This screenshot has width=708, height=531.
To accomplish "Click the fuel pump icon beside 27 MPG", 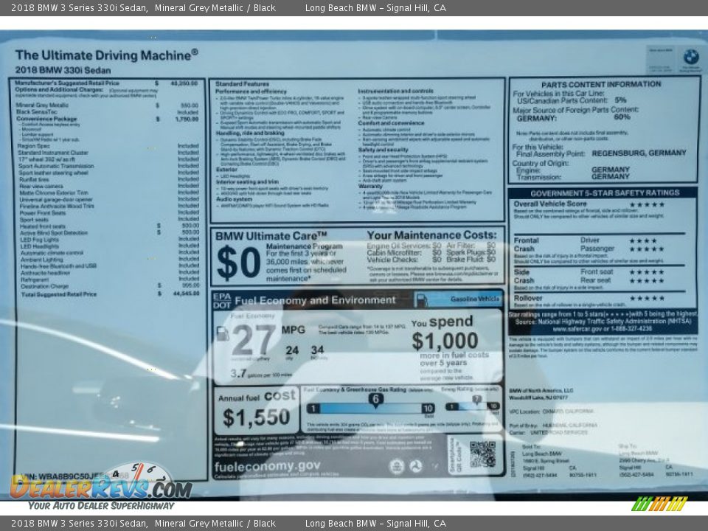I will tap(222, 334).
